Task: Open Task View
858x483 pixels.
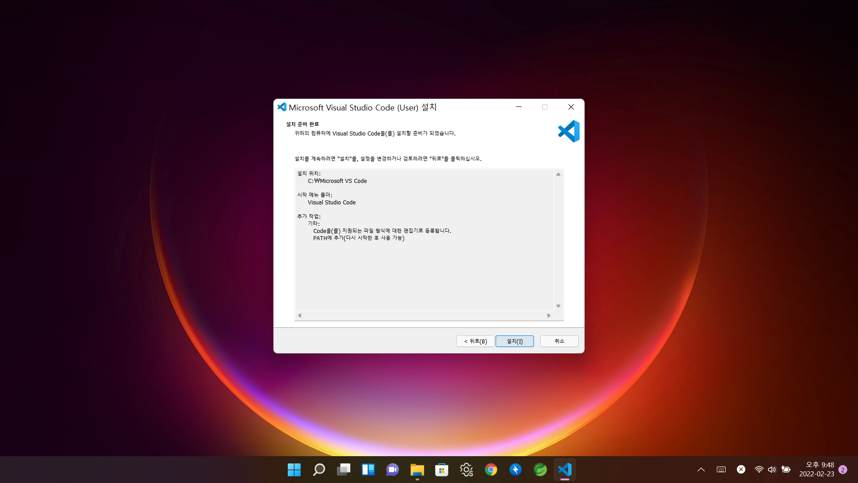Action: 343,470
